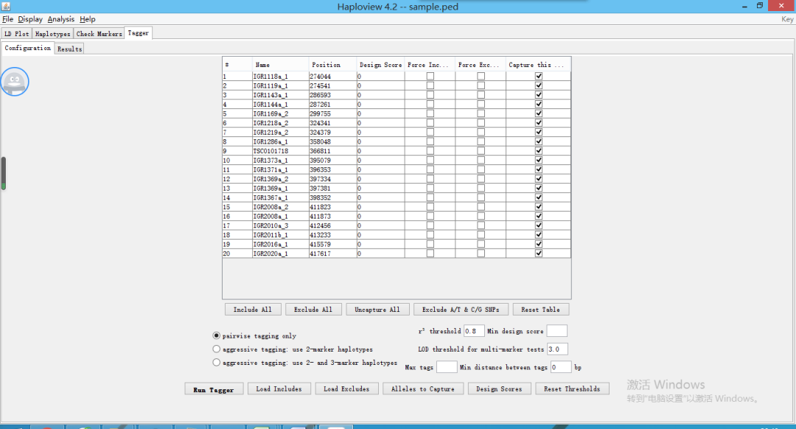Click the r² threshold input field
This screenshot has width=796, height=429.
click(x=474, y=331)
